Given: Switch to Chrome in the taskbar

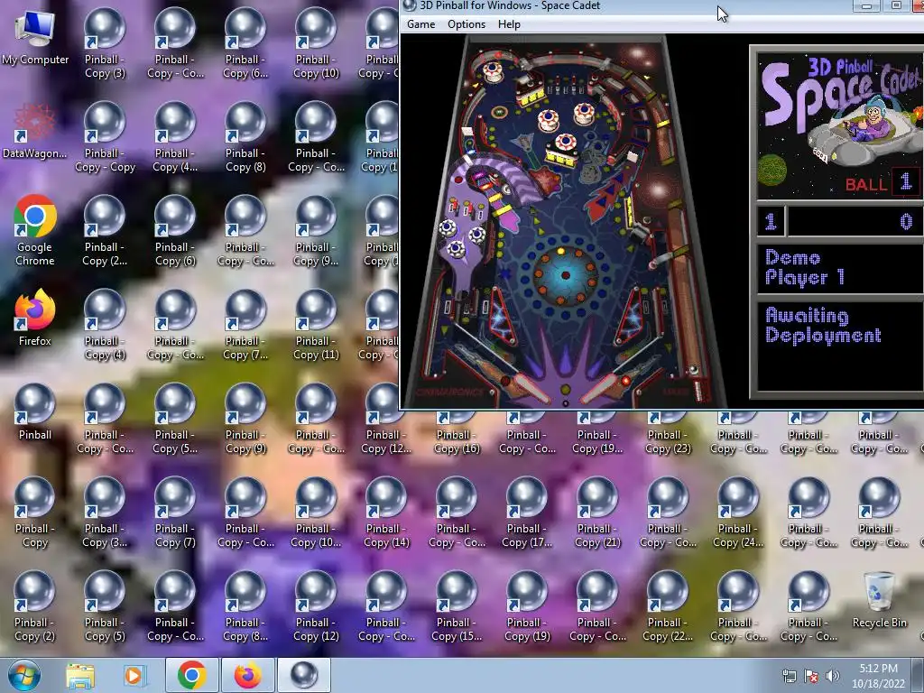Looking at the screenshot, I should point(191,675).
